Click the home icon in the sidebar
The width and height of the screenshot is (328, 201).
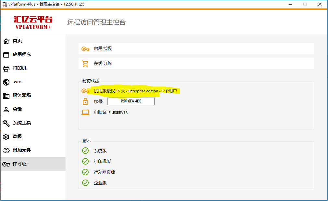click(6, 41)
